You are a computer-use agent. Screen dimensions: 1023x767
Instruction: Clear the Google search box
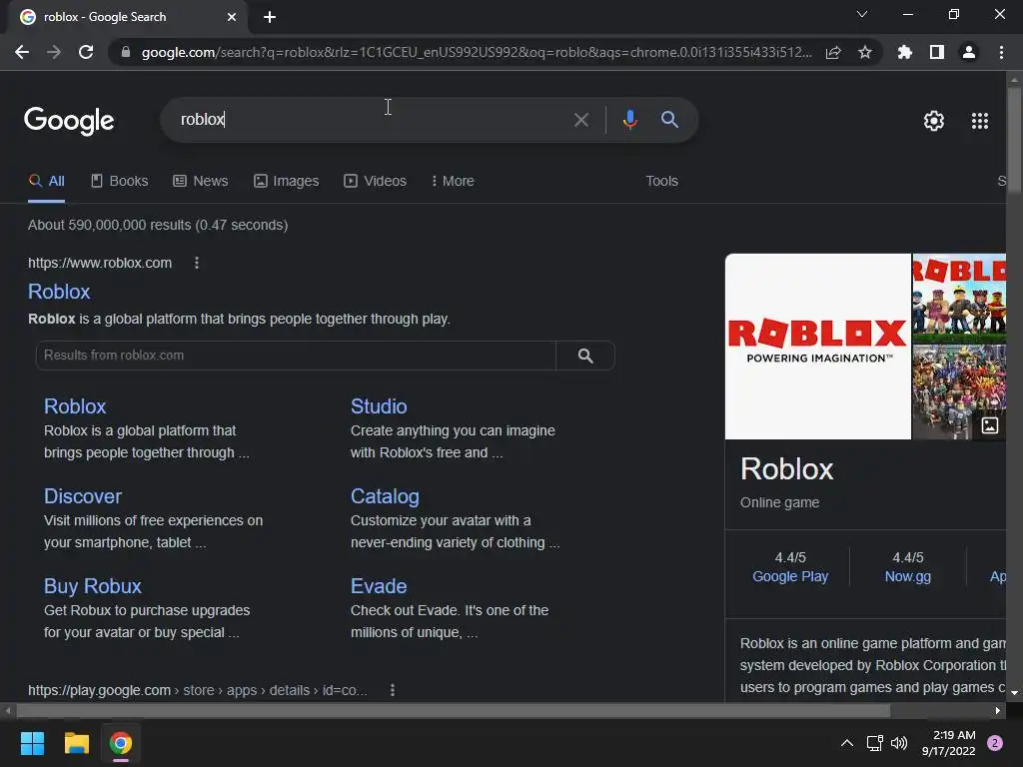[x=580, y=120]
